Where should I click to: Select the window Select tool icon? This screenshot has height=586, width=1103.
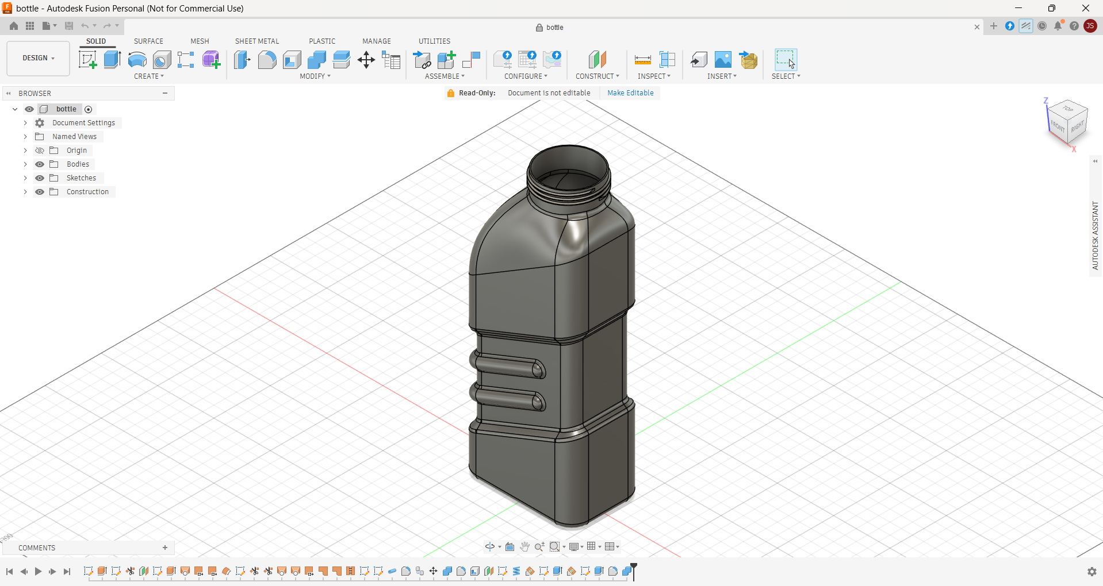[x=786, y=60]
